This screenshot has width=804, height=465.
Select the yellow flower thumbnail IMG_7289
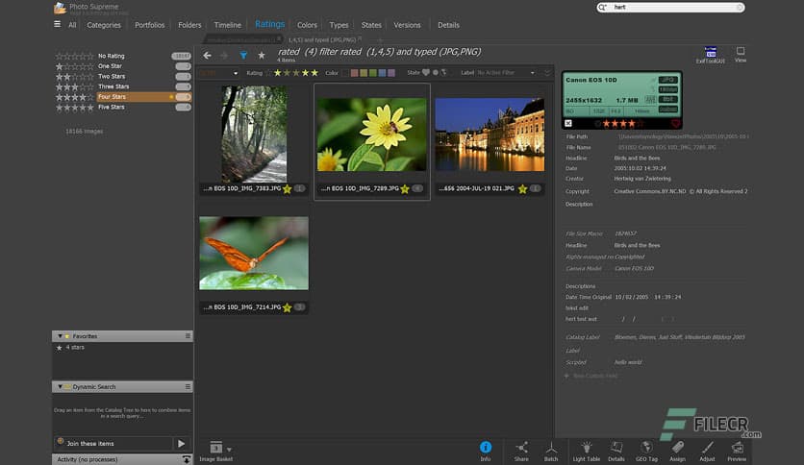[x=372, y=135]
